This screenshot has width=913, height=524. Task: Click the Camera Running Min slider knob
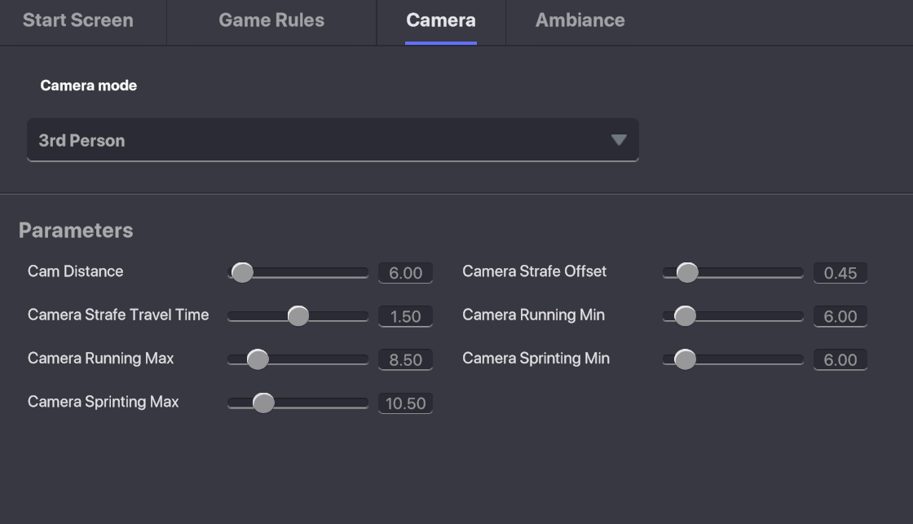(x=685, y=315)
